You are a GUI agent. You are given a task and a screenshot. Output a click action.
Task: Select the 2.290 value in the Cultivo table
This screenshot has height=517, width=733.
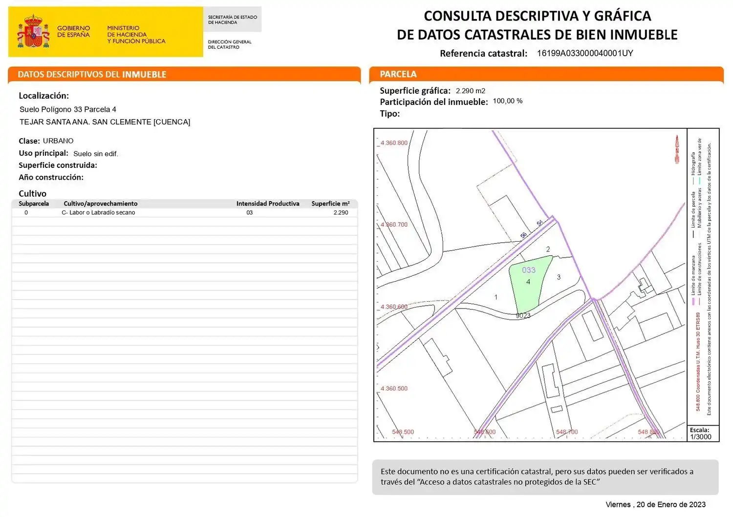(341, 213)
